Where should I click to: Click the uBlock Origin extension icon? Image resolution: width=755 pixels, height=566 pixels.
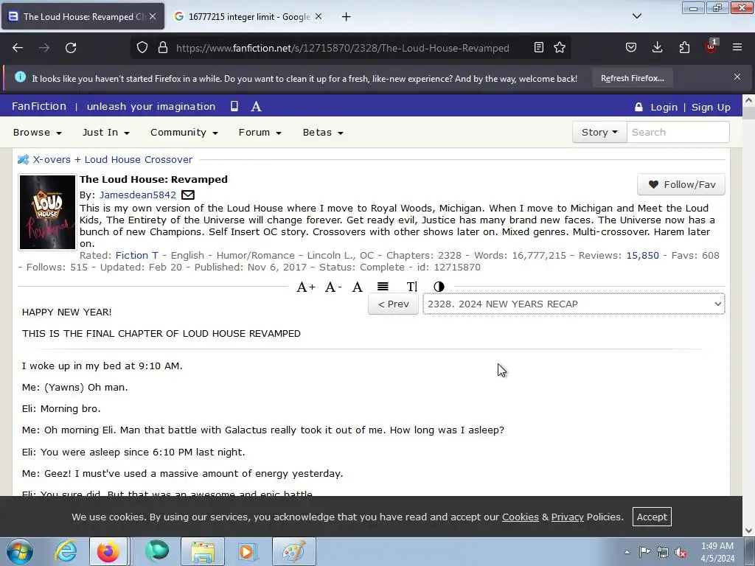click(711, 46)
